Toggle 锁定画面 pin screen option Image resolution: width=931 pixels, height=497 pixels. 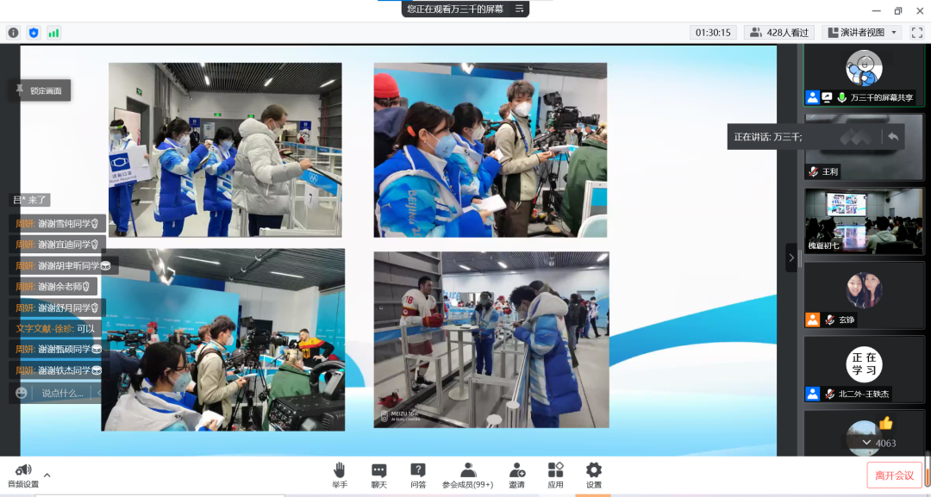click(40, 90)
